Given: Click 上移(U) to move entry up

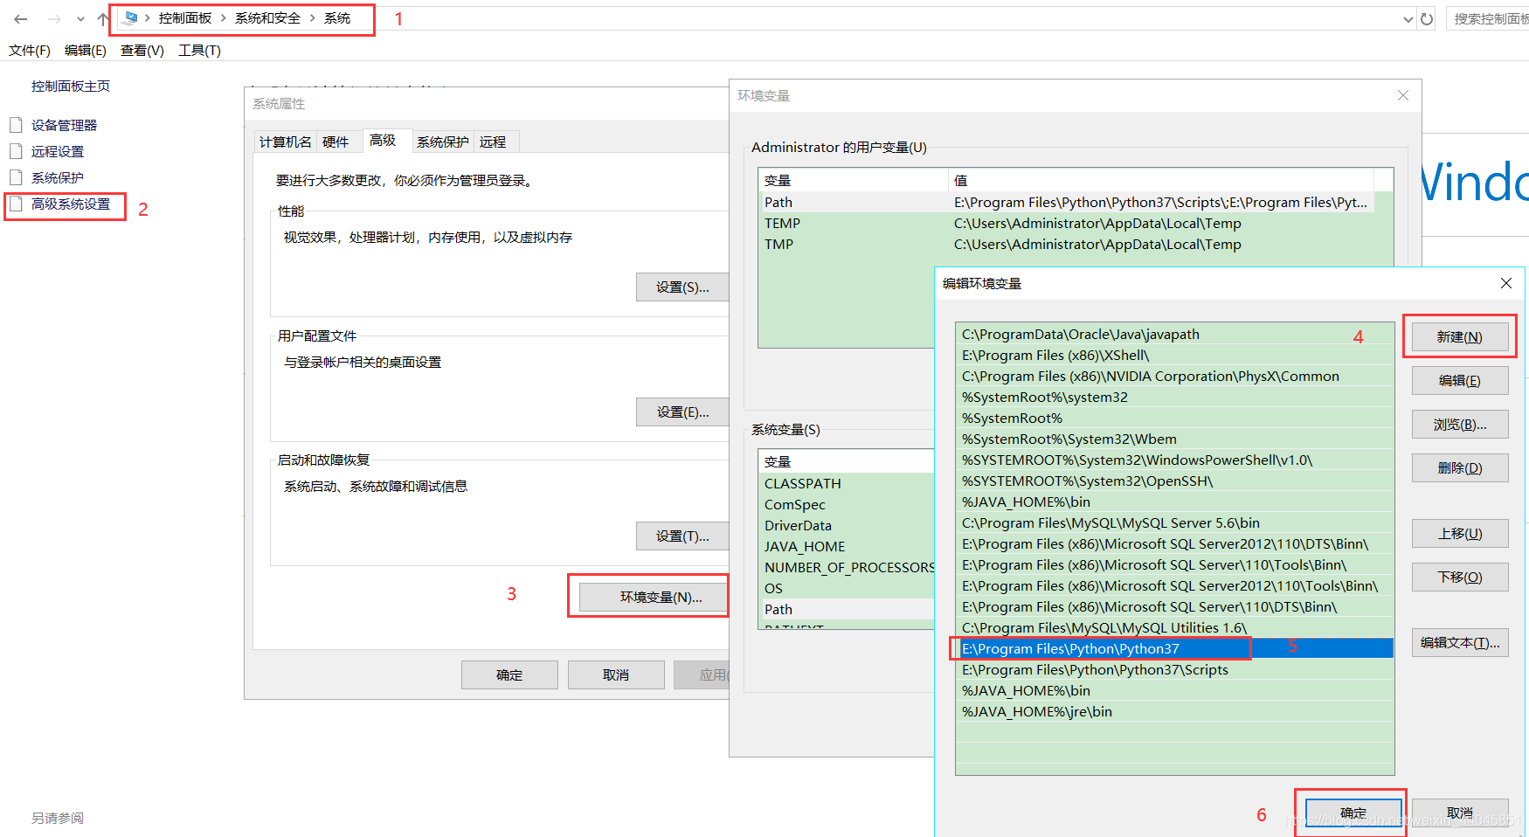Looking at the screenshot, I should 1459,534.
